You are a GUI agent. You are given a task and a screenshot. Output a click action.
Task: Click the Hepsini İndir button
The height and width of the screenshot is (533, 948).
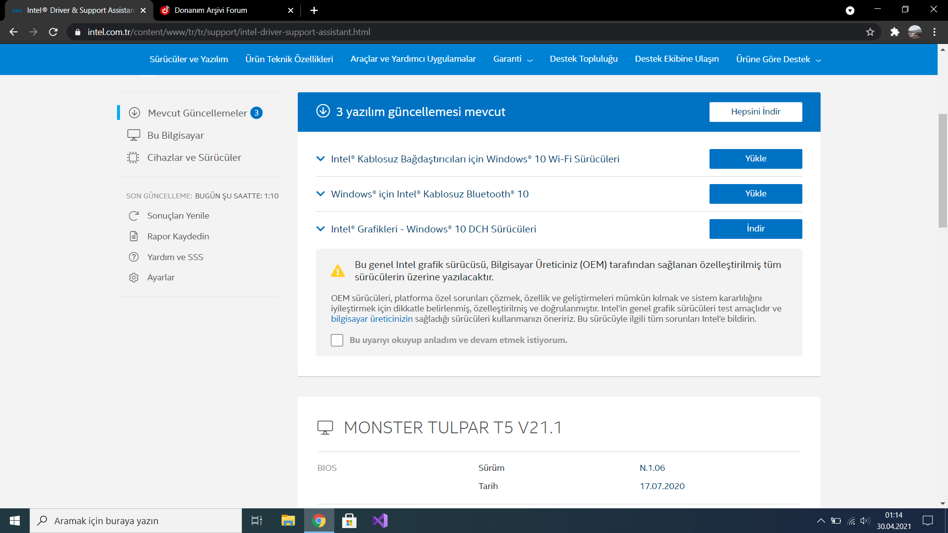pos(755,112)
